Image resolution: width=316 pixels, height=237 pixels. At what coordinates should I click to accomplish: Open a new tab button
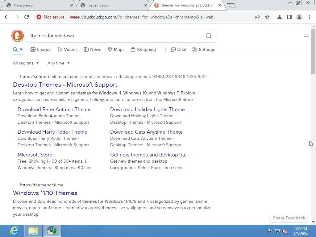[x=231, y=5]
